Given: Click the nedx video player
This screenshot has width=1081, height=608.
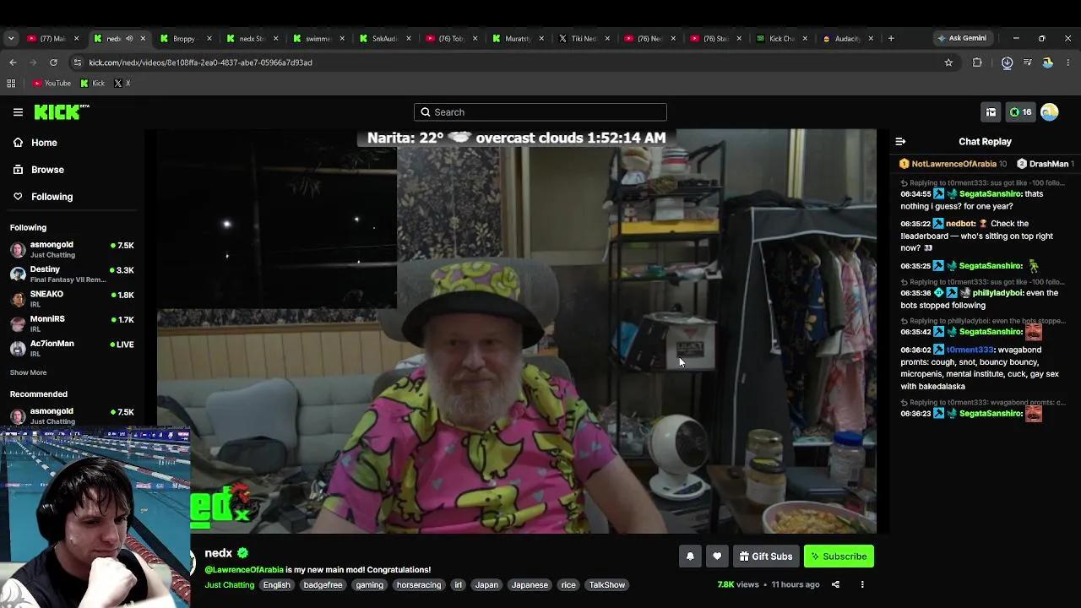Looking at the screenshot, I should [517, 331].
